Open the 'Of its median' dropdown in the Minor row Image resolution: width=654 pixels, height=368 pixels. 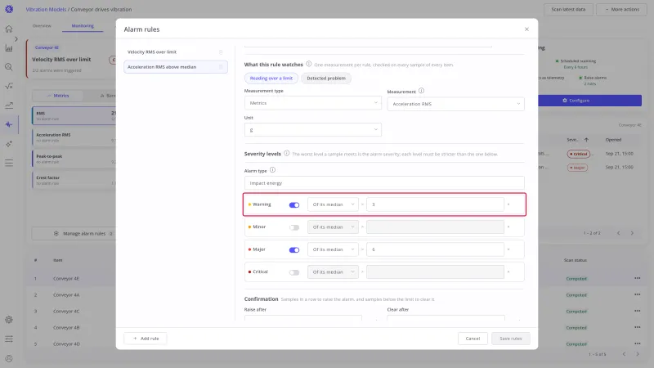click(333, 227)
